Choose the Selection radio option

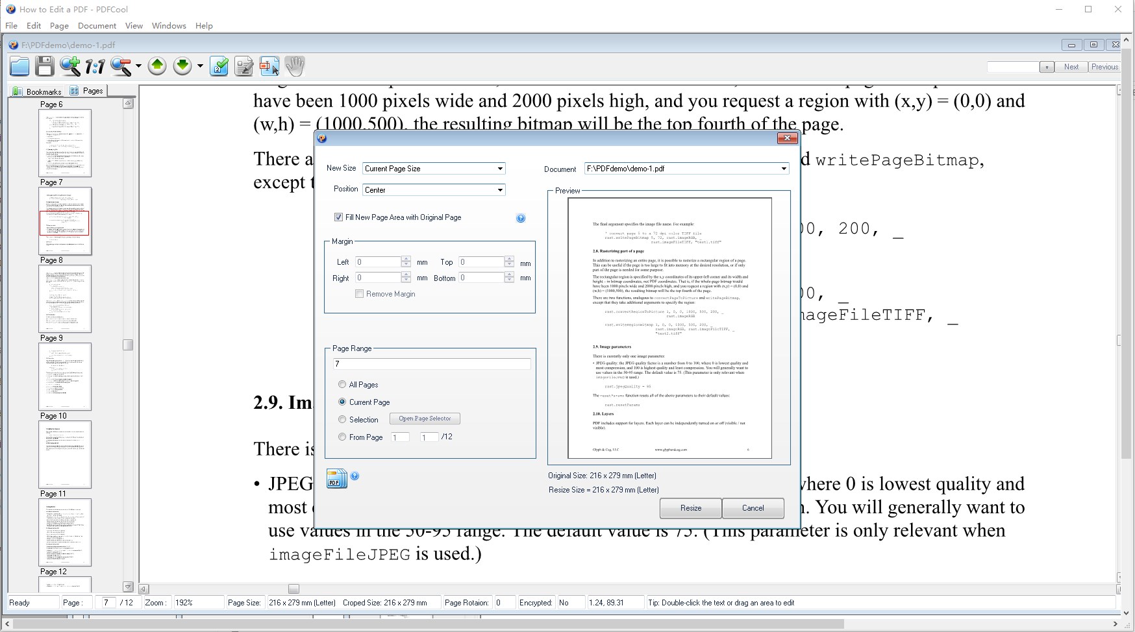coord(342,420)
